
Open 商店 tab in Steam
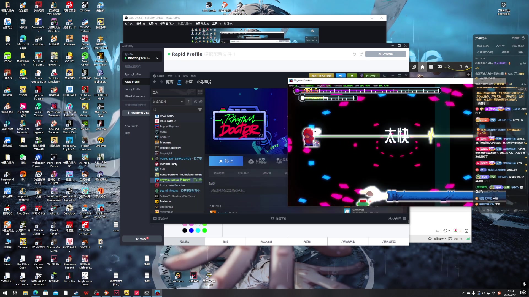click(x=169, y=82)
